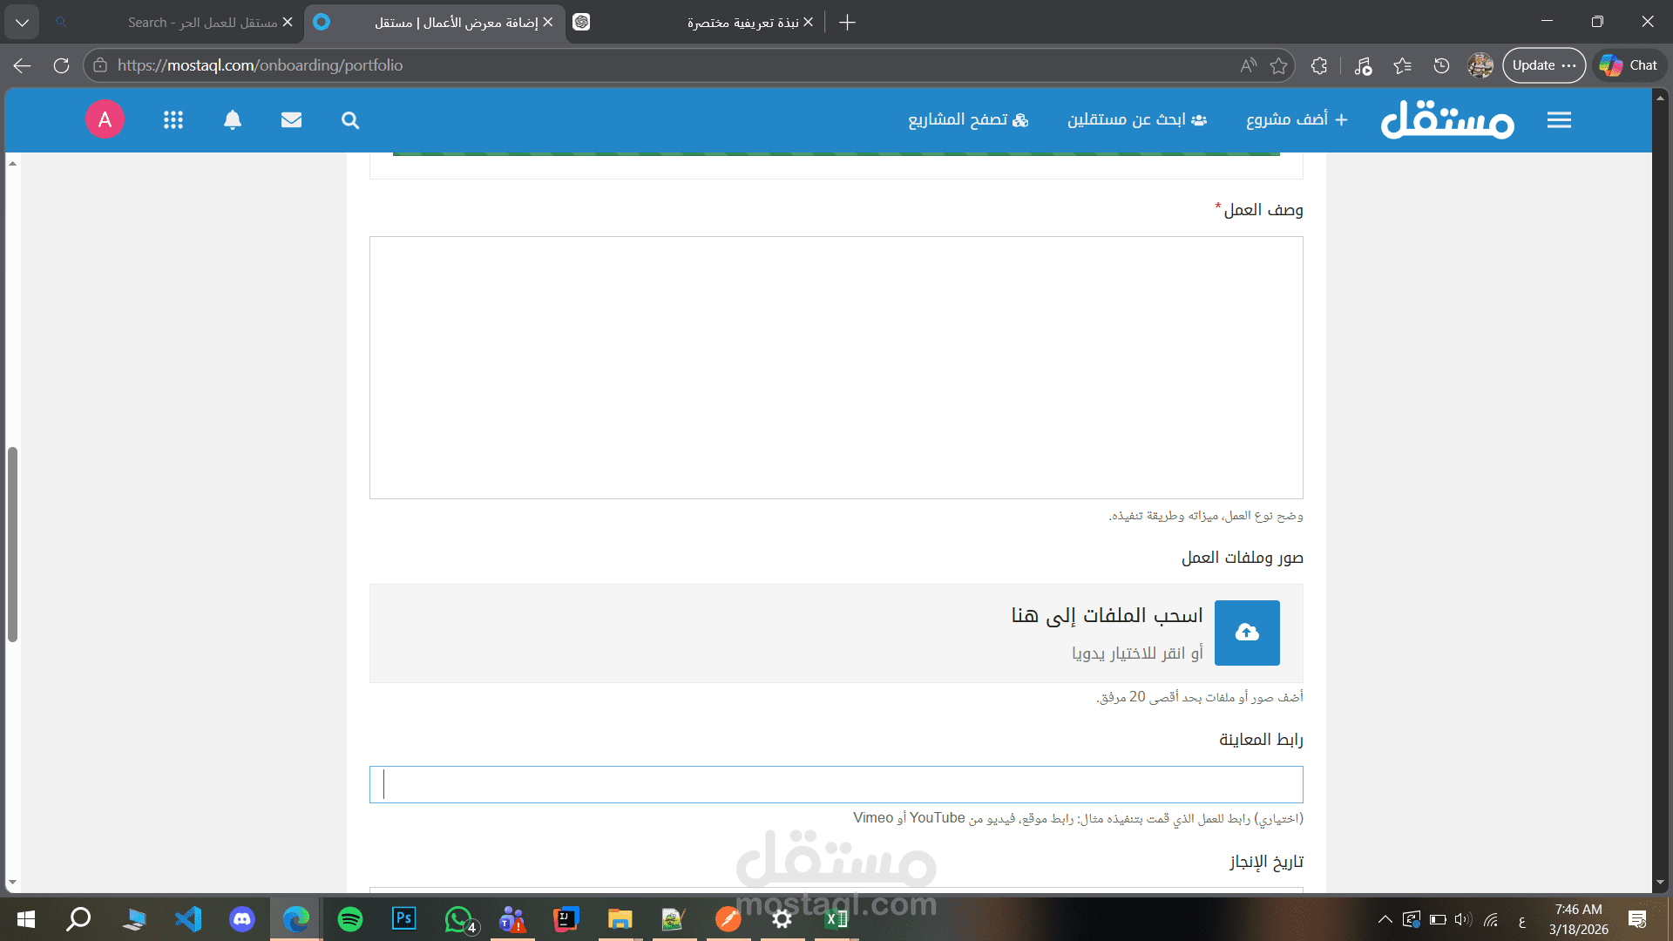Image resolution: width=1673 pixels, height=941 pixels.
Task: Open the nine-dot apps grid icon
Action: [x=173, y=120]
